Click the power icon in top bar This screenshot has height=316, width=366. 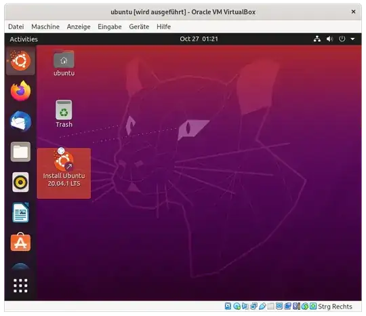tap(342, 39)
